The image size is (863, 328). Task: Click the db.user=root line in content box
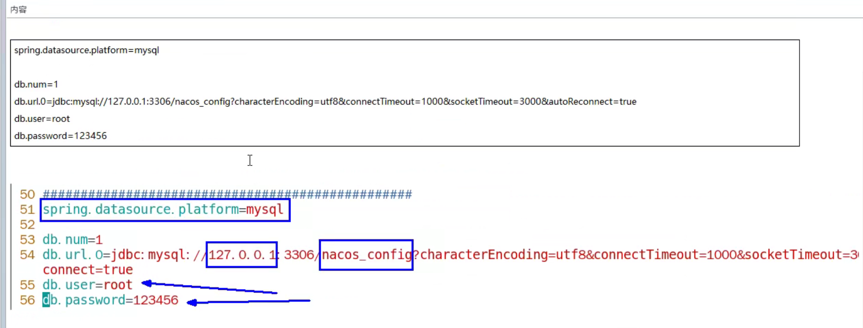coord(42,119)
